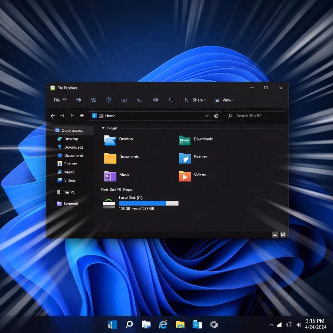Open taskbar Search magnifier
Image resolution: width=333 pixels, height=333 pixels.
(x=129, y=325)
